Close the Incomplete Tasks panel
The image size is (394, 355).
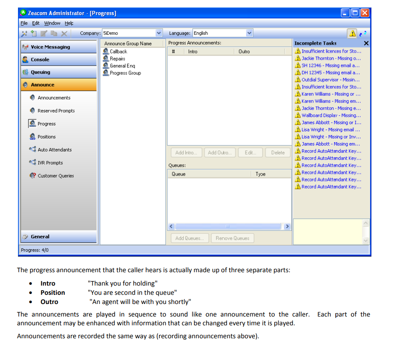click(366, 43)
